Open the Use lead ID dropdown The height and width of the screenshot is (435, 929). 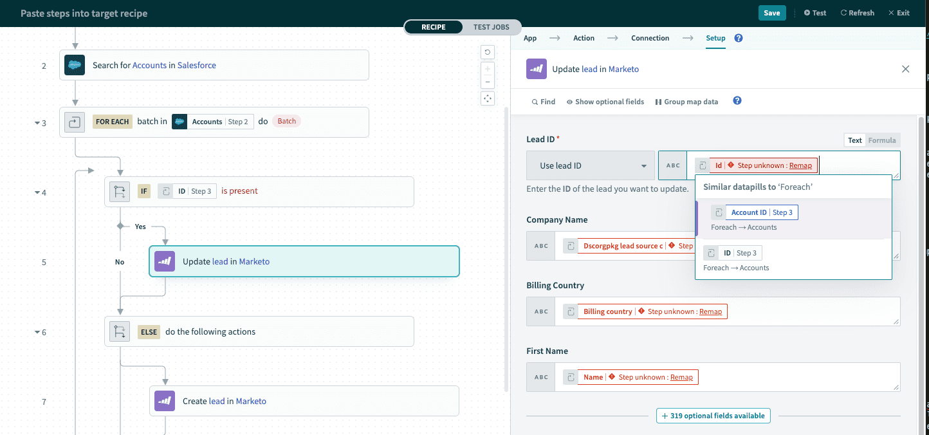click(x=589, y=165)
